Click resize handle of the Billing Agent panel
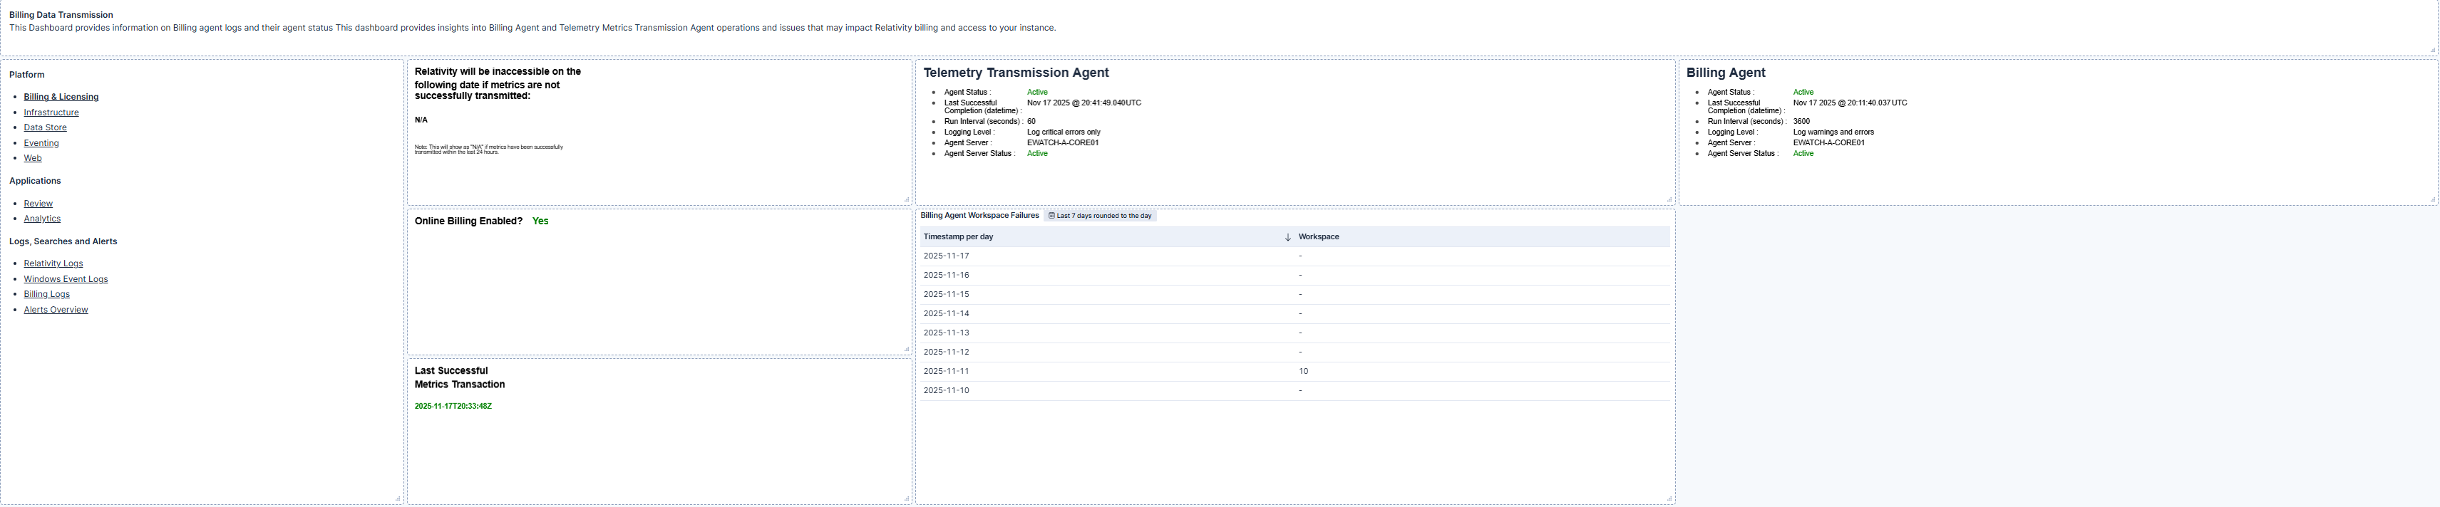Image resolution: width=2440 pixels, height=507 pixels. 2432,199
